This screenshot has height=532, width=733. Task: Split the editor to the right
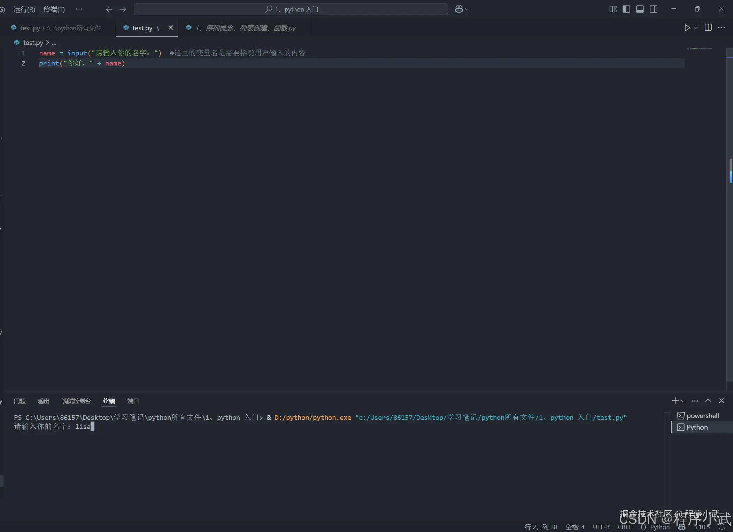(x=708, y=28)
